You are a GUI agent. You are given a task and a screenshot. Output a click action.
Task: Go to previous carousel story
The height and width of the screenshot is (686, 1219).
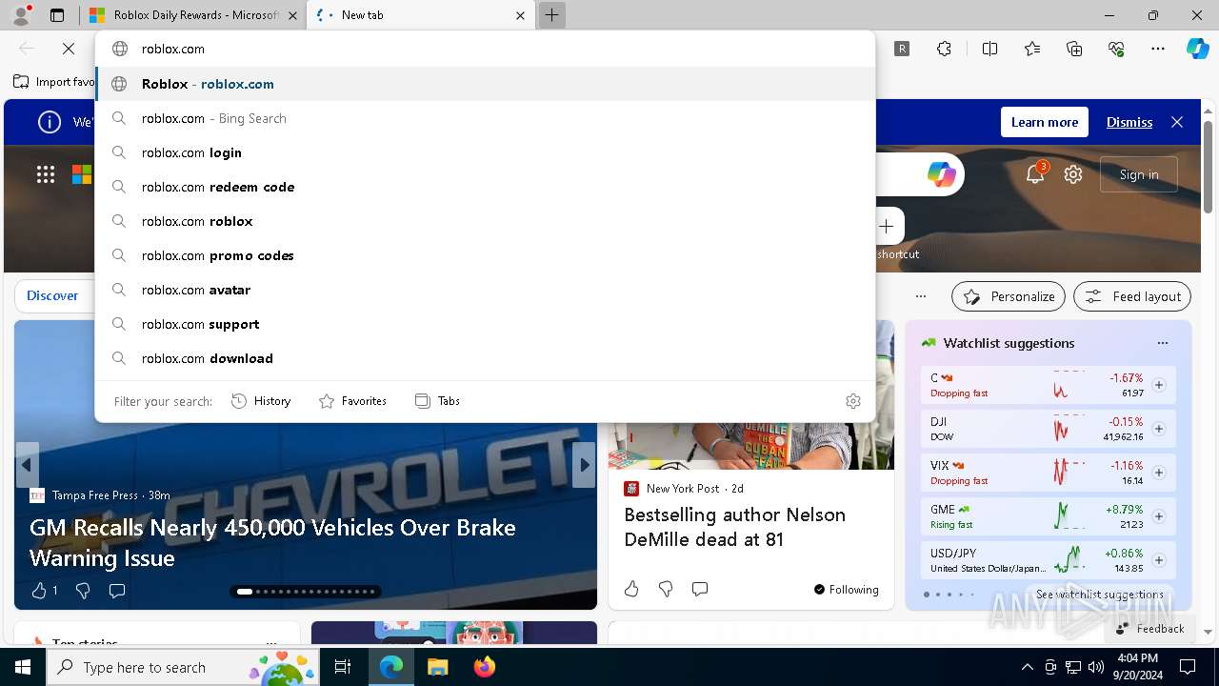[27, 465]
